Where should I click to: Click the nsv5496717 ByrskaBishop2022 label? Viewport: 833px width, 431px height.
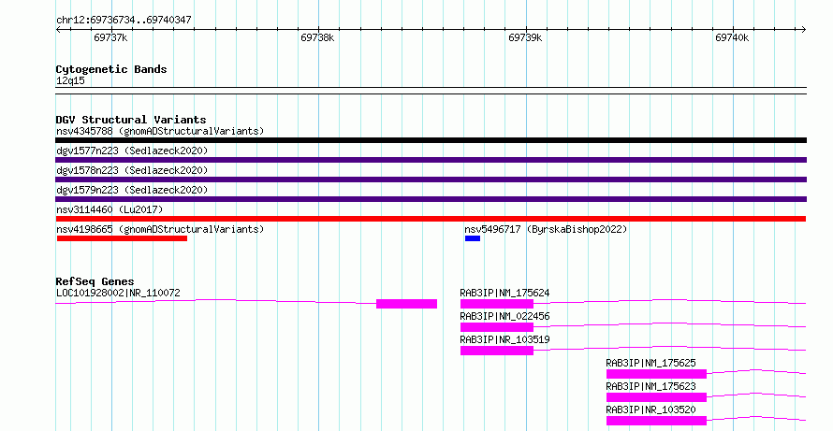[x=546, y=229]
